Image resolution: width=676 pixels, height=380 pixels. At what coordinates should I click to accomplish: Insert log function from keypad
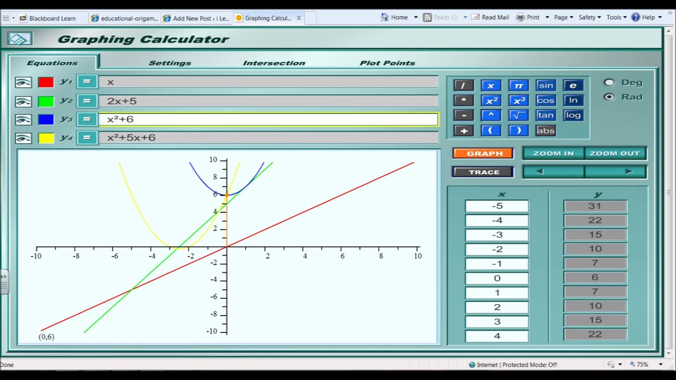[573, 115]
